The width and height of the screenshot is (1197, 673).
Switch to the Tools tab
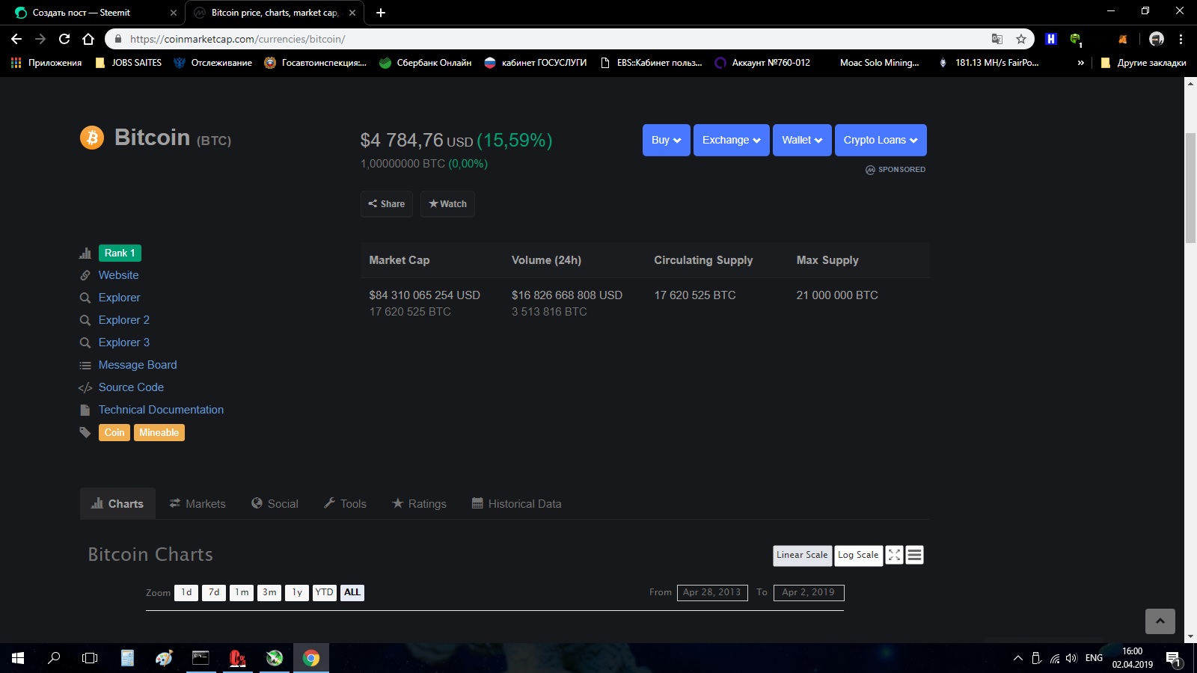tap(345, 504)
